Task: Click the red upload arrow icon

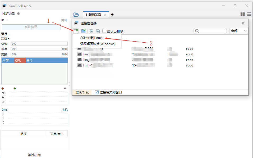Action: coord(3,88)
